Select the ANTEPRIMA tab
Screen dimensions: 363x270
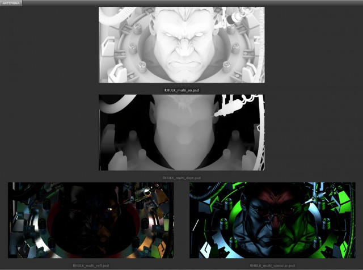point(11,3)
